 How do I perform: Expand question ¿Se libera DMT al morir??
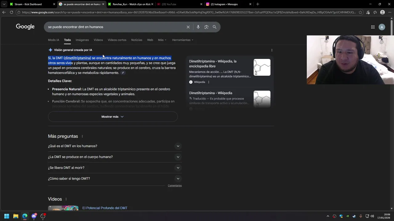click(115, 168)
